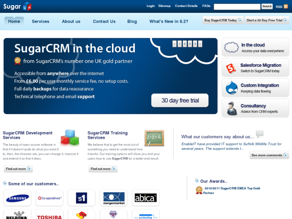
Task: Click the Salesforce Migration red S icon
Action: click(231, 68)
